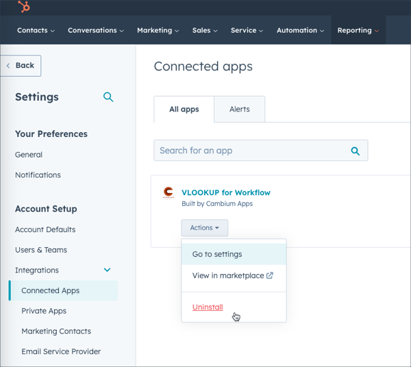Expand the Automation menu
Image resolution: width=411 pixels, height=367 pixels.
[x=301, y=30]
